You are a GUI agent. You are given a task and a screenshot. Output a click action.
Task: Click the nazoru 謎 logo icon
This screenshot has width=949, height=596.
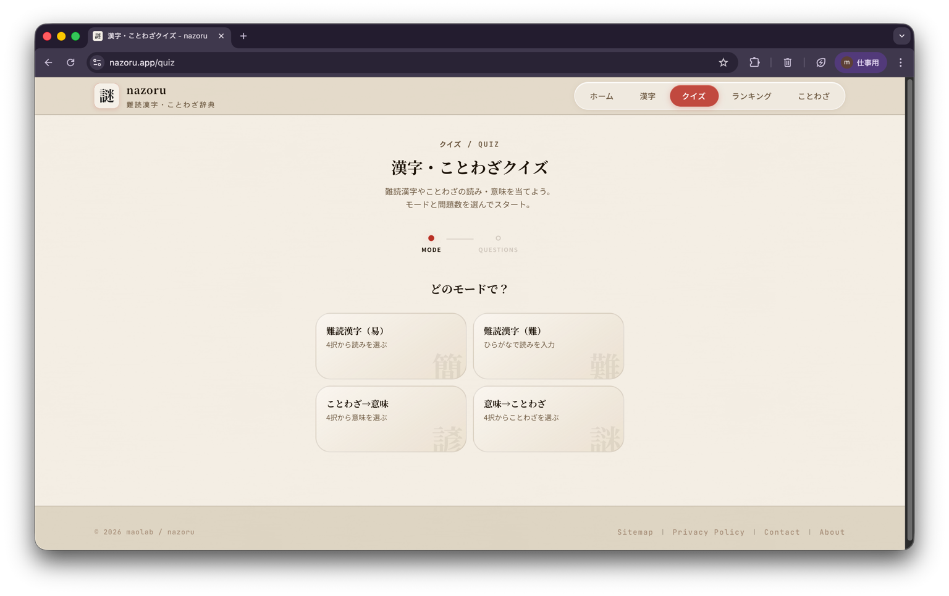coord(106,96)
